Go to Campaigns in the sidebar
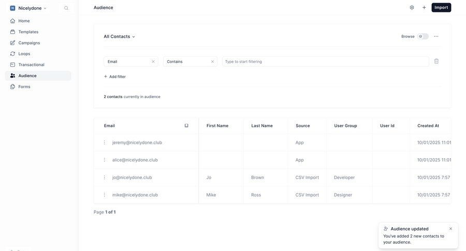Viewport: 466px width, 251px height. [x=29, y=43]
